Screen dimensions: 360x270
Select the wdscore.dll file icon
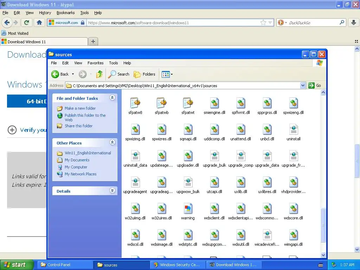[294, 208]
